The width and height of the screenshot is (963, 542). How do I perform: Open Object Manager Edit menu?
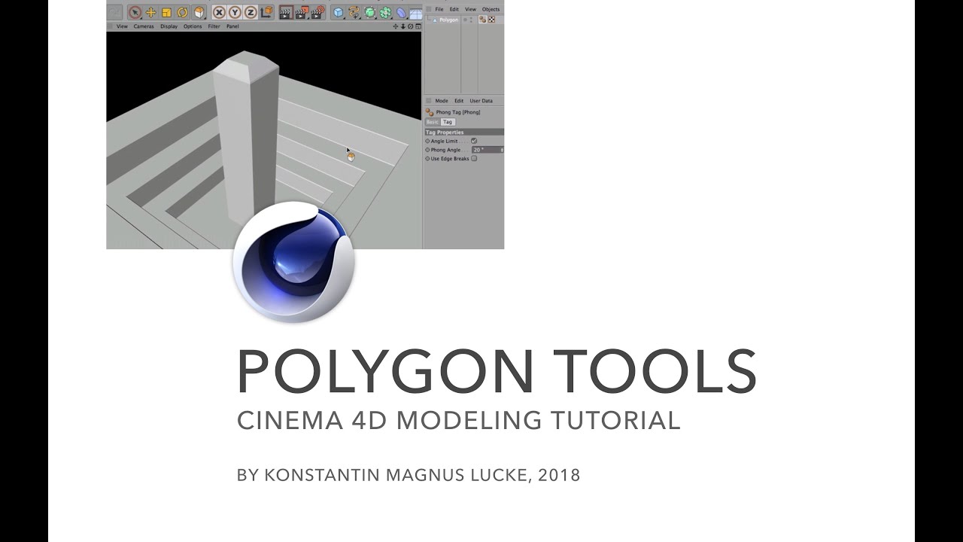[x=454, y=10]
